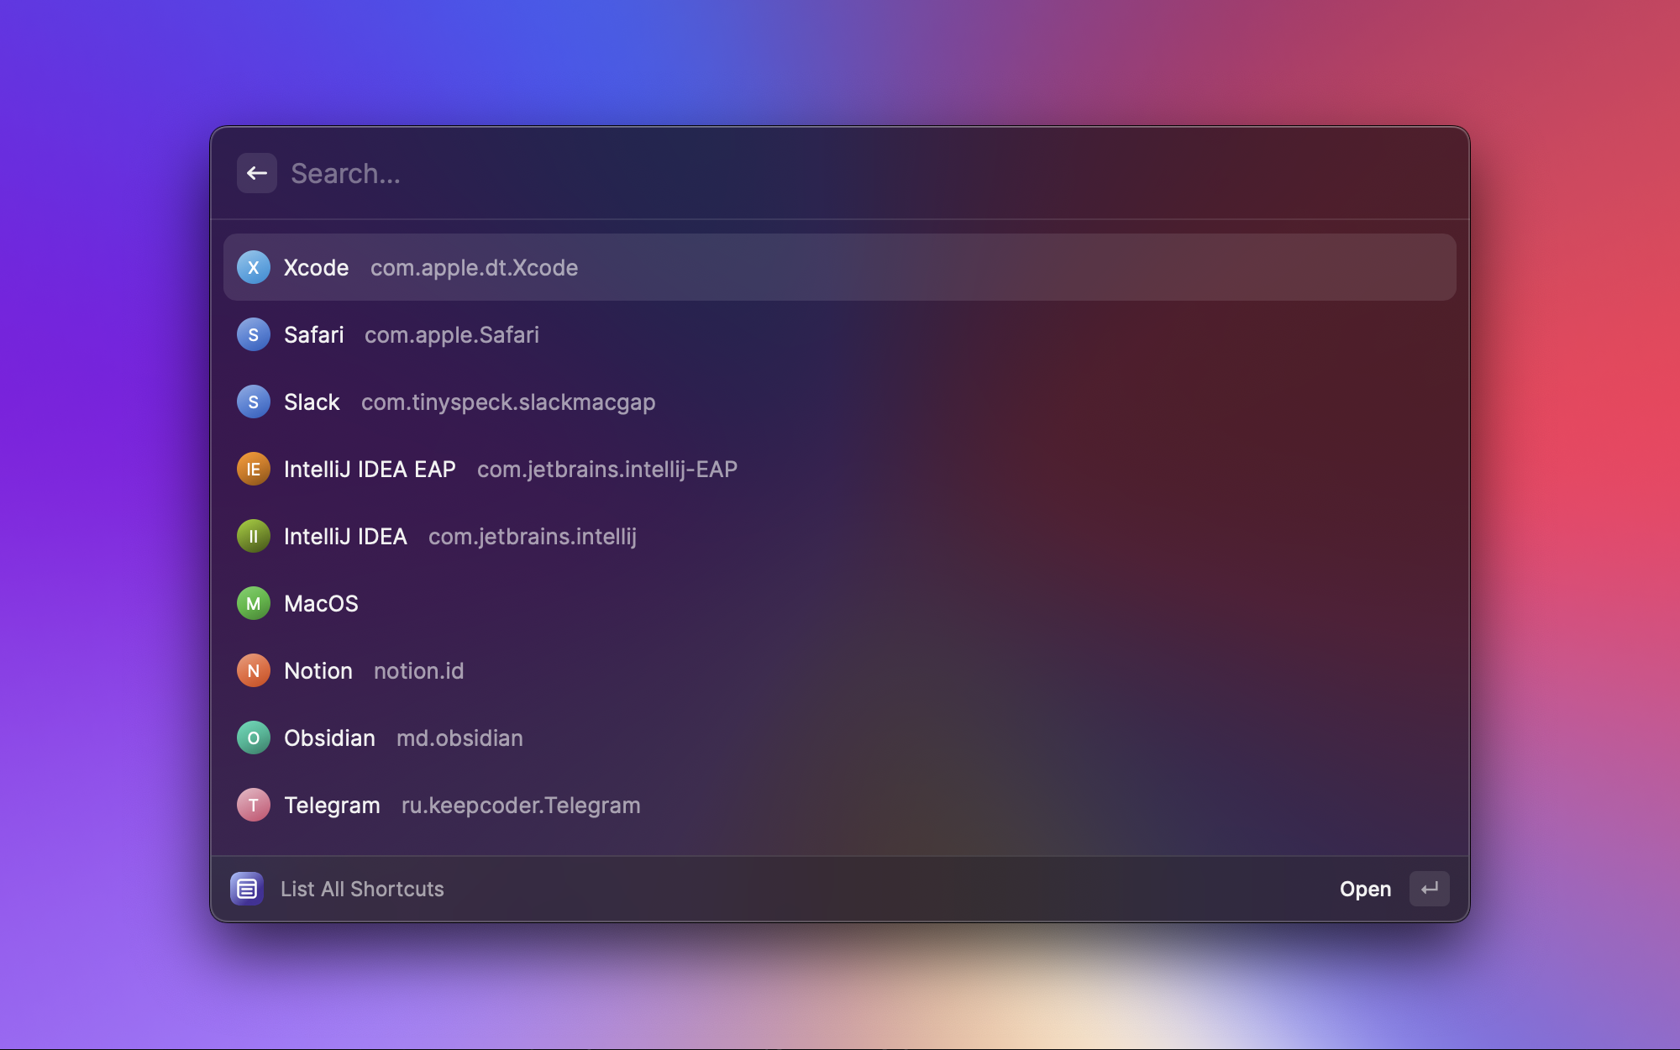Select the Telegram application icon
Screen dimensions: 1680x1050
253,803
